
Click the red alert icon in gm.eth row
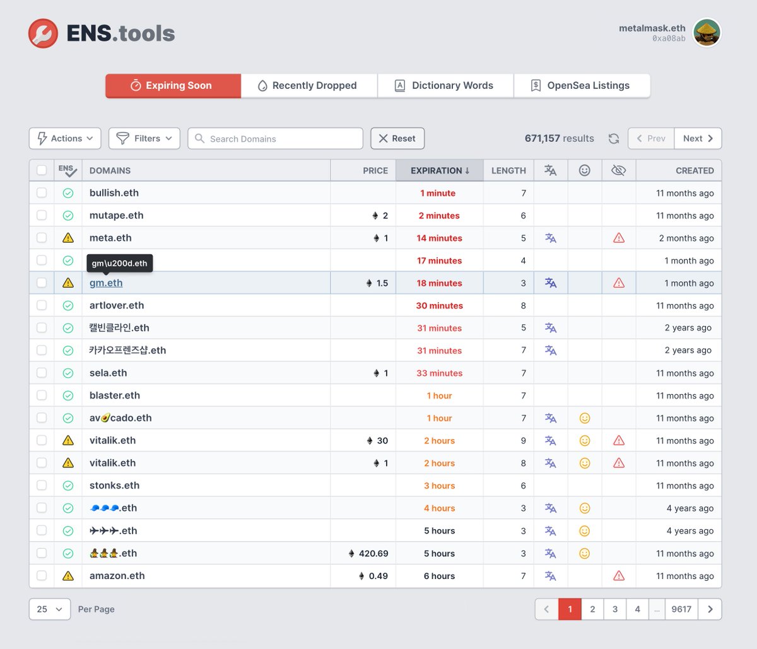619,283
